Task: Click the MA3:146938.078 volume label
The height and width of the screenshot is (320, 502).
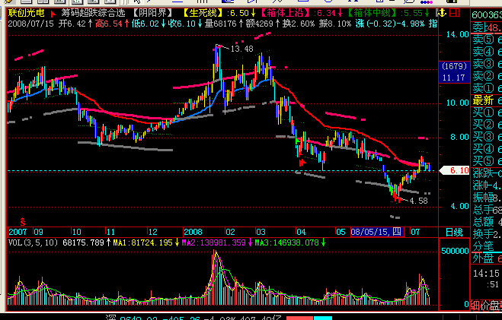Action: point(287,242)
